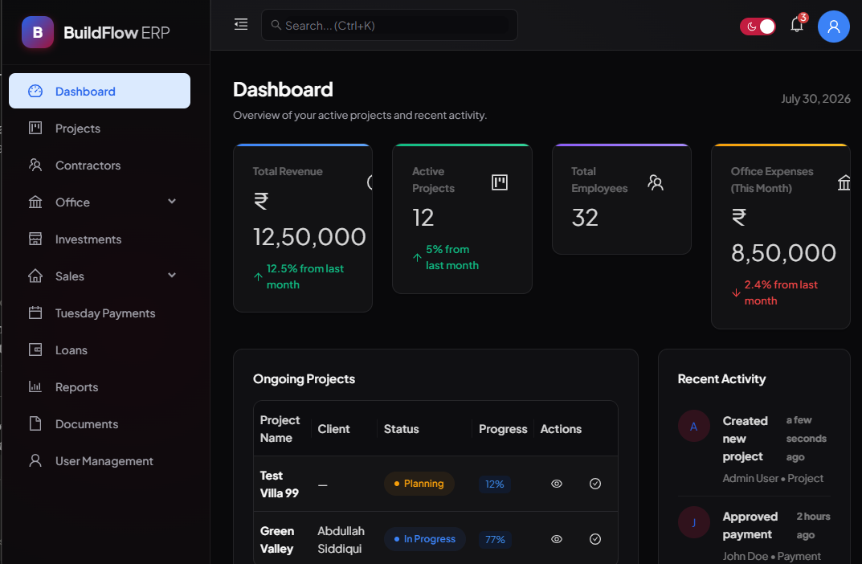Toggle the dark mode switch
Screen dimensions: 862x564
[758, 27]
